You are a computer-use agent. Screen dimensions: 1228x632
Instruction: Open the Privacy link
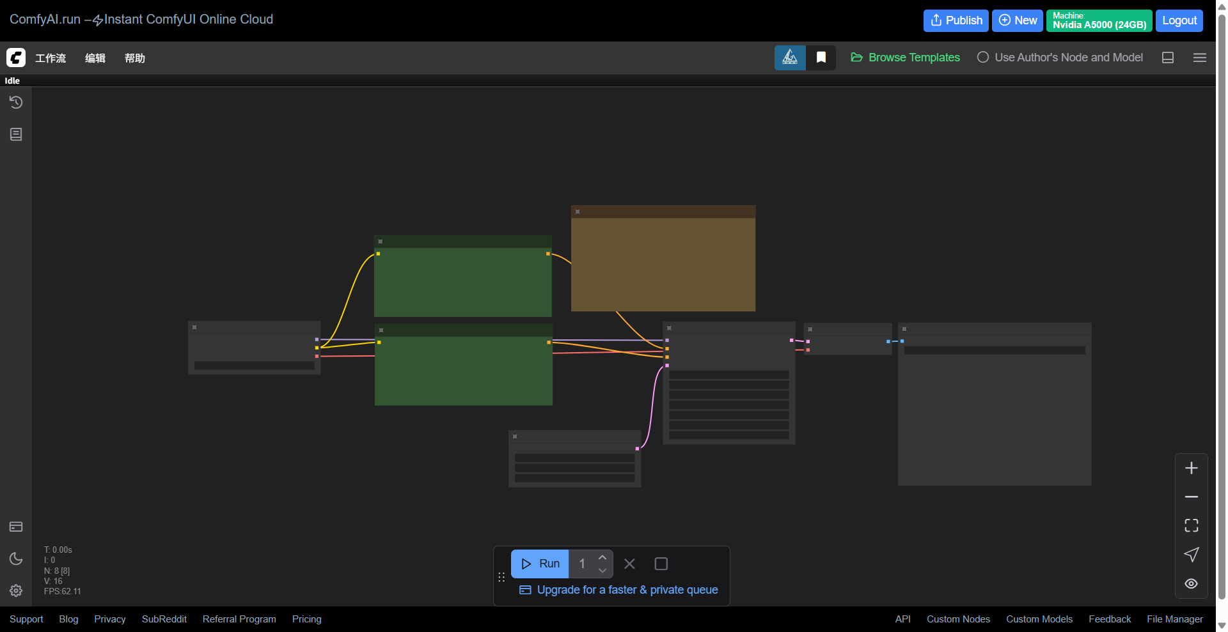110,619
